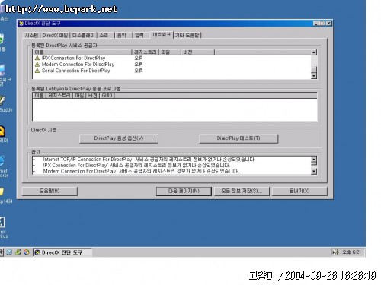Viewport: 381px width, 285px height.
Task: Open the 디스플레이 tab
Action: 84,36
